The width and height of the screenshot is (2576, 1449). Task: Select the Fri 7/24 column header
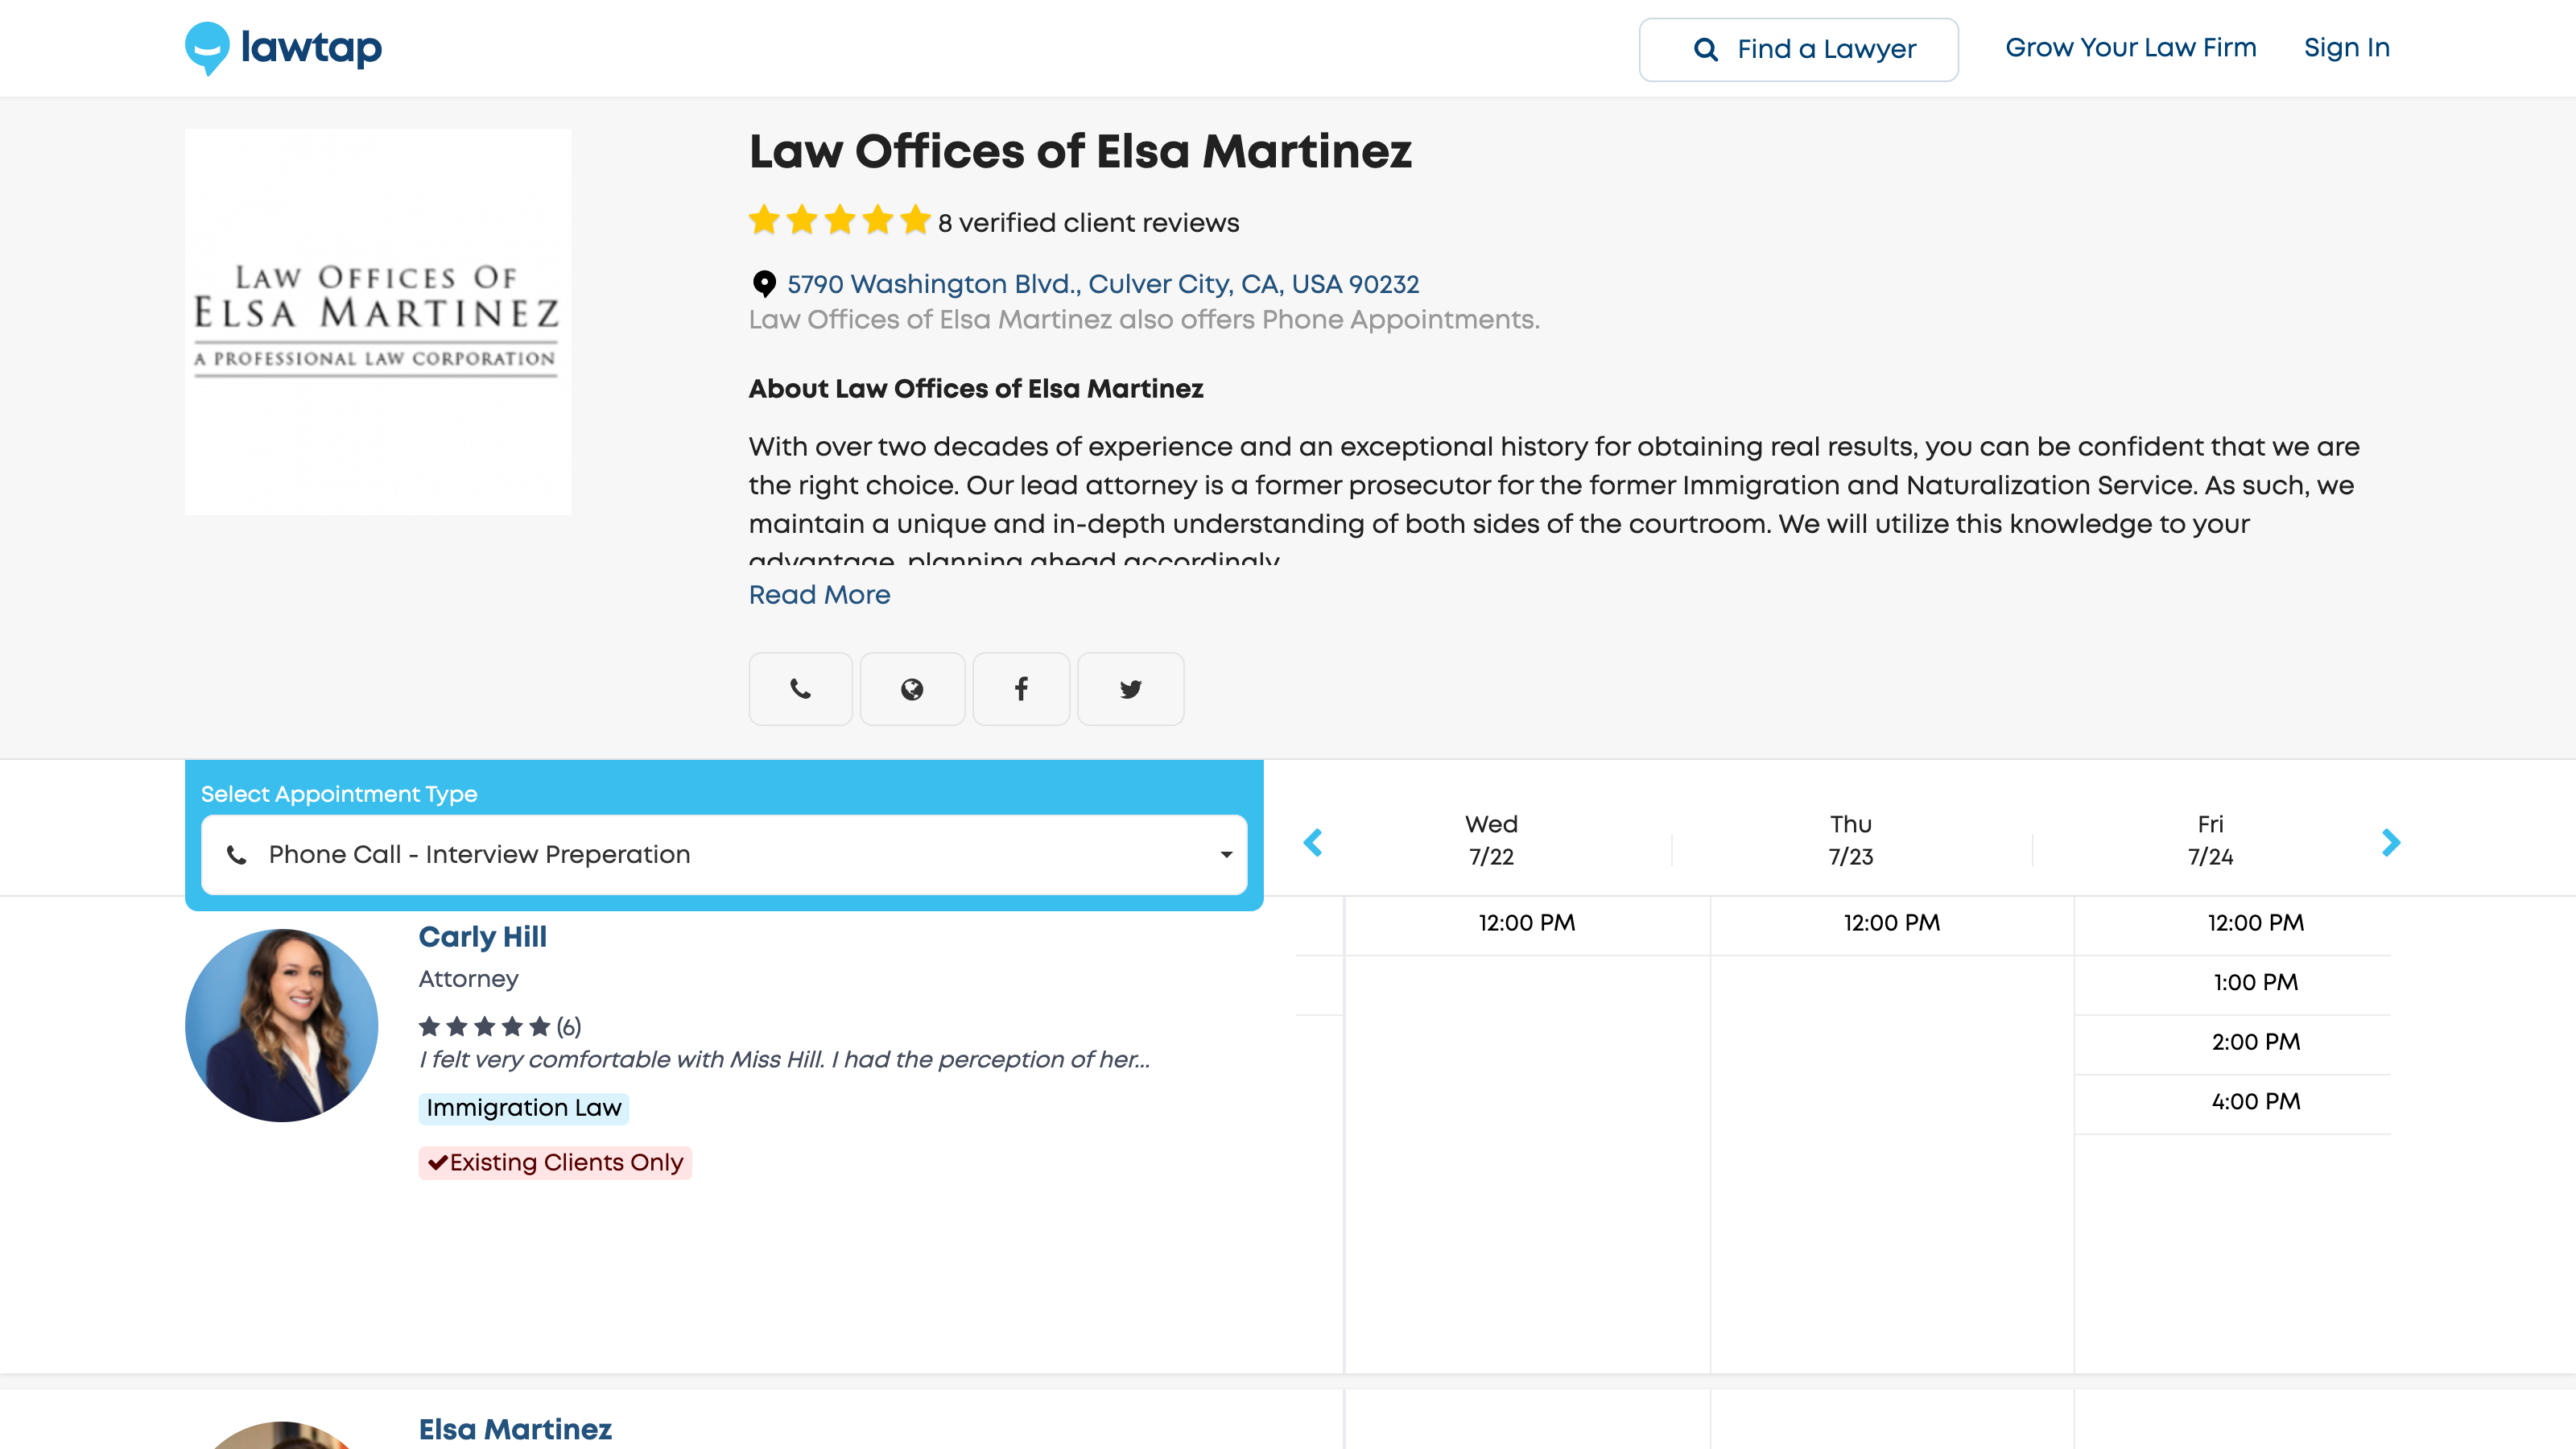coord(2210,840)
